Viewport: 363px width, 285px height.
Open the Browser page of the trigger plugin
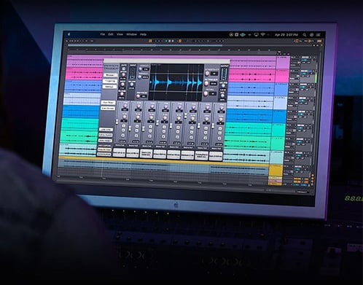(x=111, y=75)
